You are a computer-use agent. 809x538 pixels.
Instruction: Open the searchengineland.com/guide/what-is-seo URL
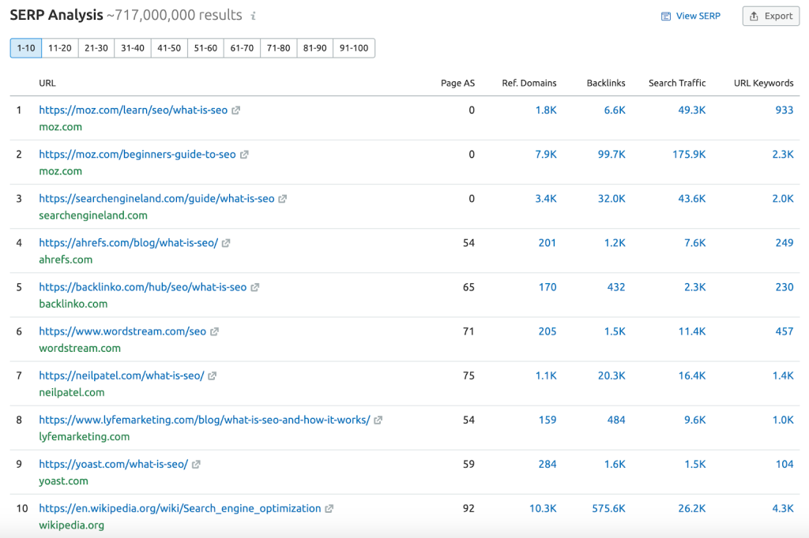point(157,199)
